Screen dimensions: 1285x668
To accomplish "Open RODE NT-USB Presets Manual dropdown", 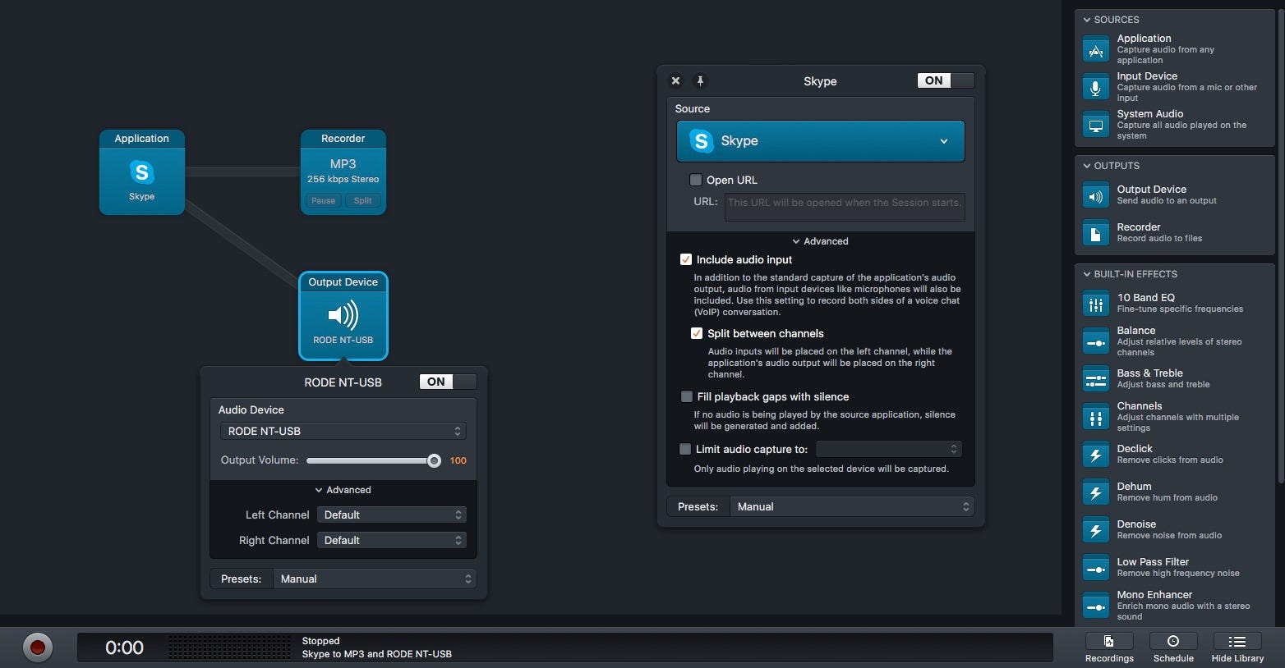I will pos(375,579).
